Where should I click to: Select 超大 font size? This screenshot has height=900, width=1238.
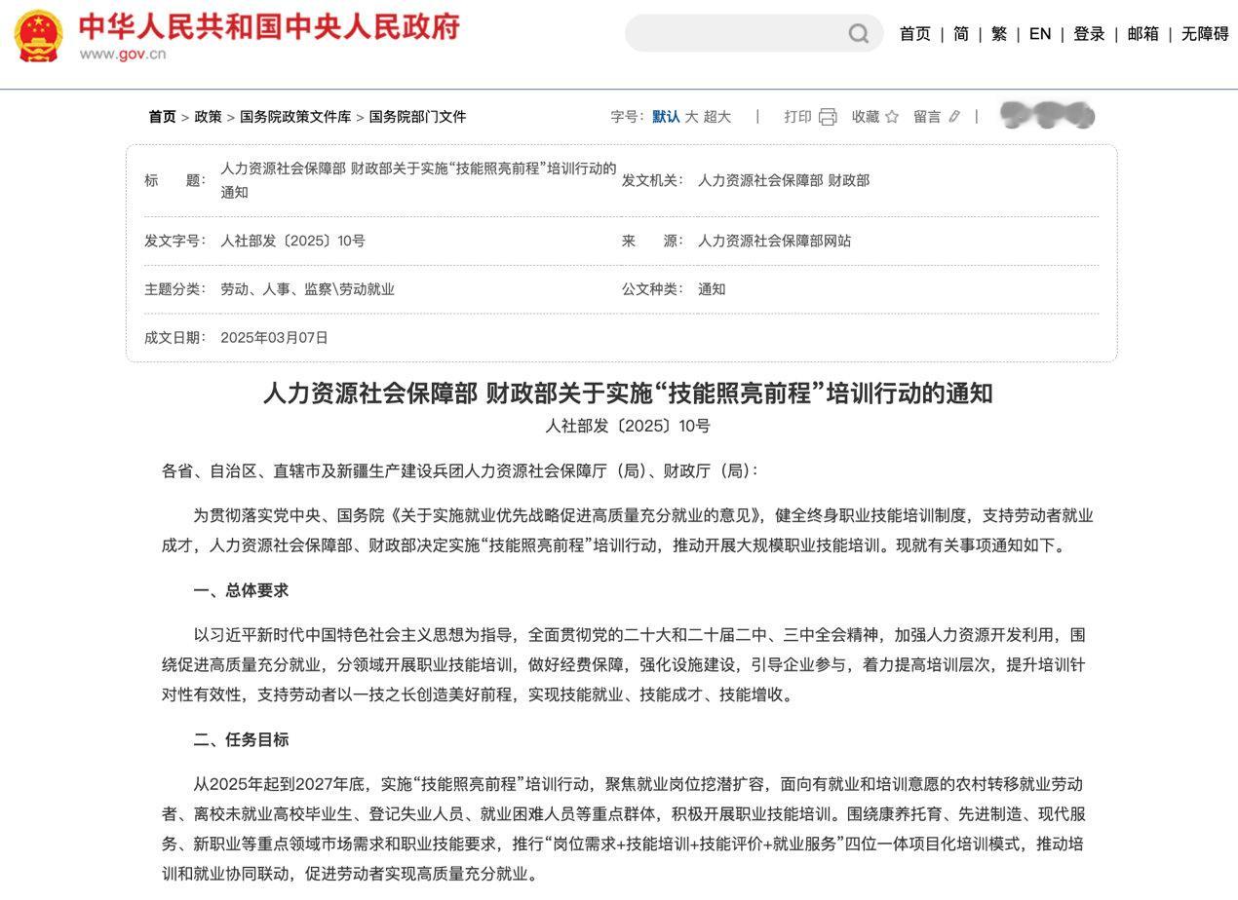[716, 117]
